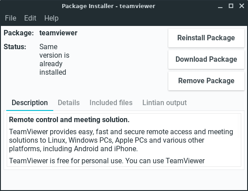Image resolution: width=248 pixels, height=191 pixels.
Task: Click the package name 'teamviewer'
Action: coord(58,33)
